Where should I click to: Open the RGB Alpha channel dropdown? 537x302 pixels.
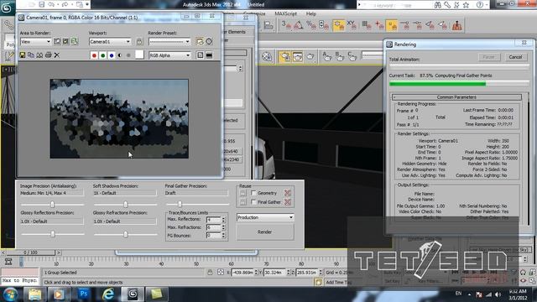pos(169,55)
